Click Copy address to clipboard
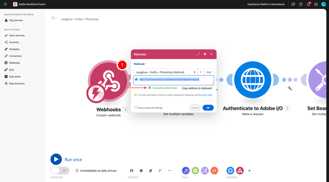This screenshot has height=182, width=329. [x=197, y=88]
